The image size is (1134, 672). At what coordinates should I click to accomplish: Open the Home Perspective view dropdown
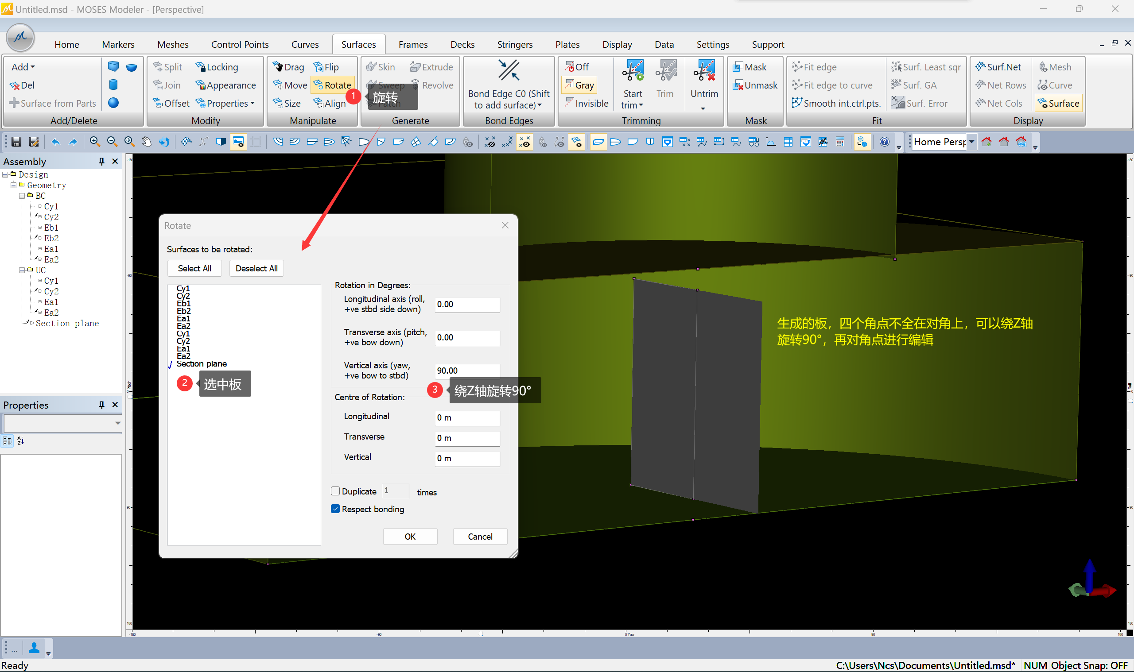coord(971,142)
